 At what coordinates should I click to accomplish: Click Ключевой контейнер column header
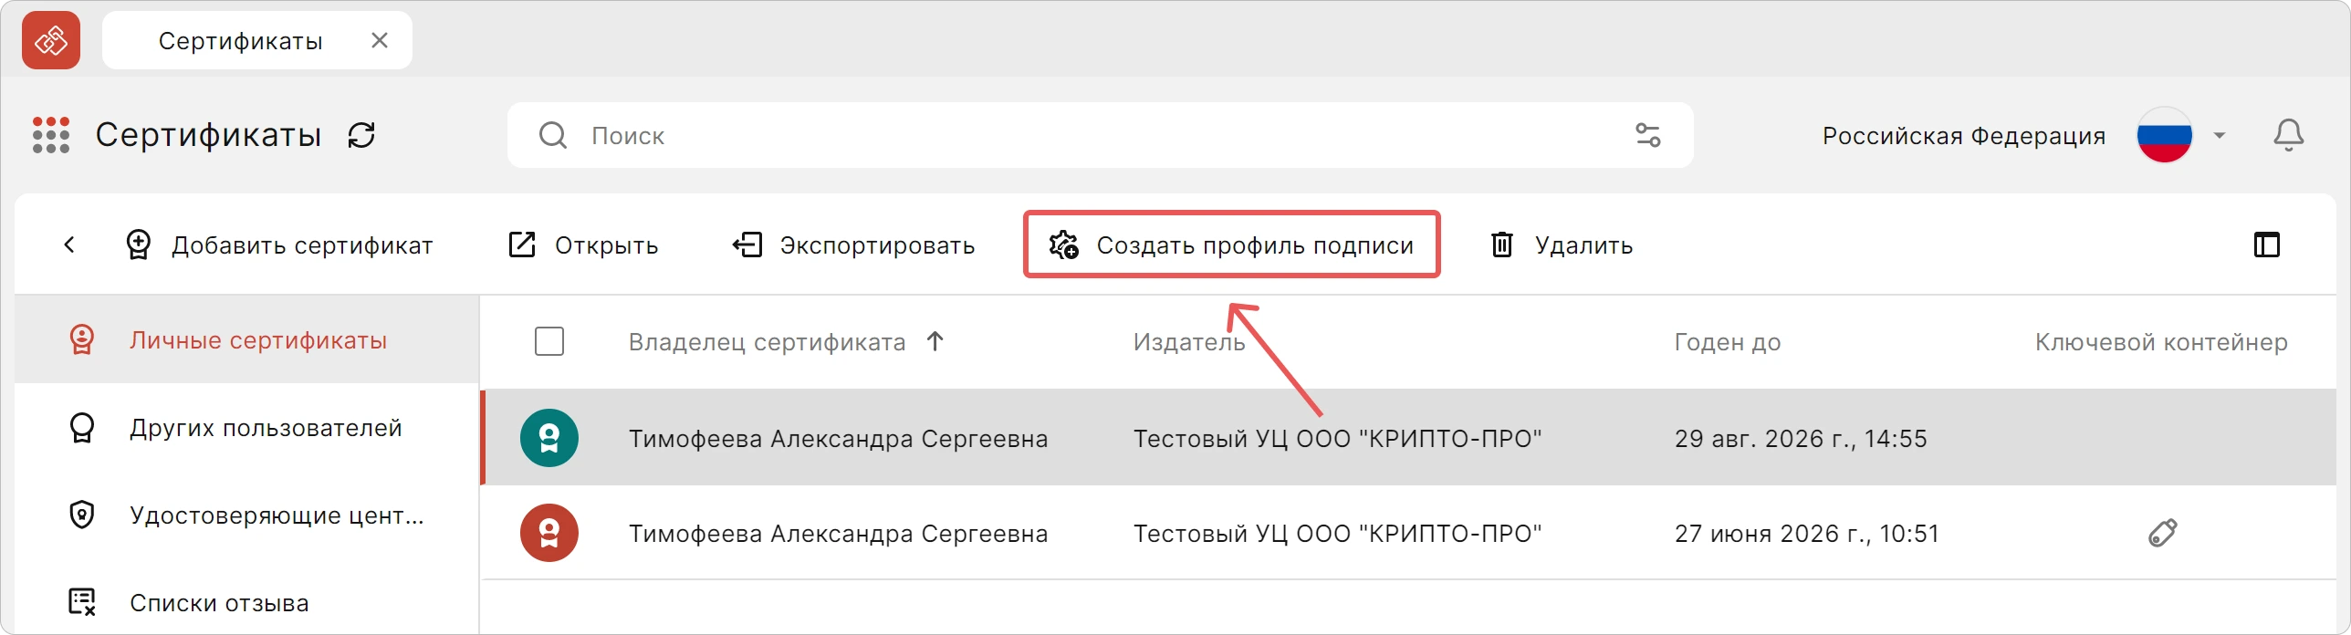pos(2161,341)
